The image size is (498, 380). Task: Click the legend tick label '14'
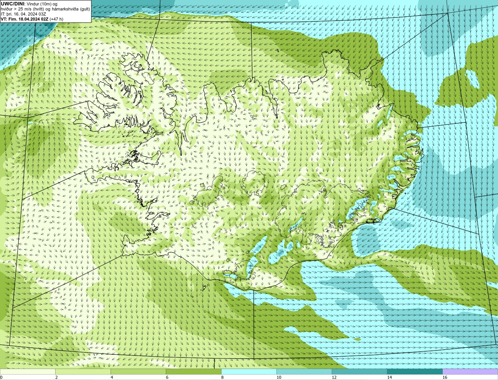[389, 377]
